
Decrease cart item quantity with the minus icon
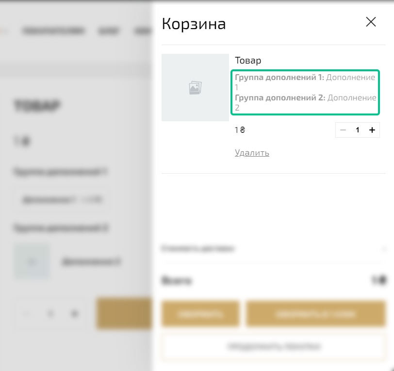[343, 130]
